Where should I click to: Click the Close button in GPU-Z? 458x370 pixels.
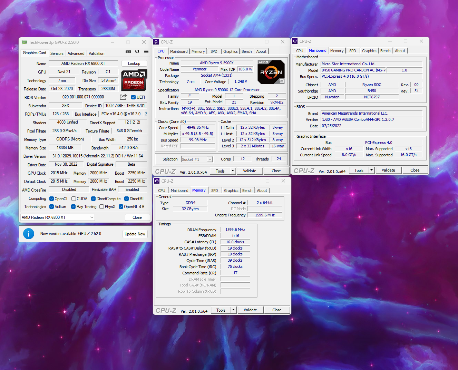[x=137, y=217]
